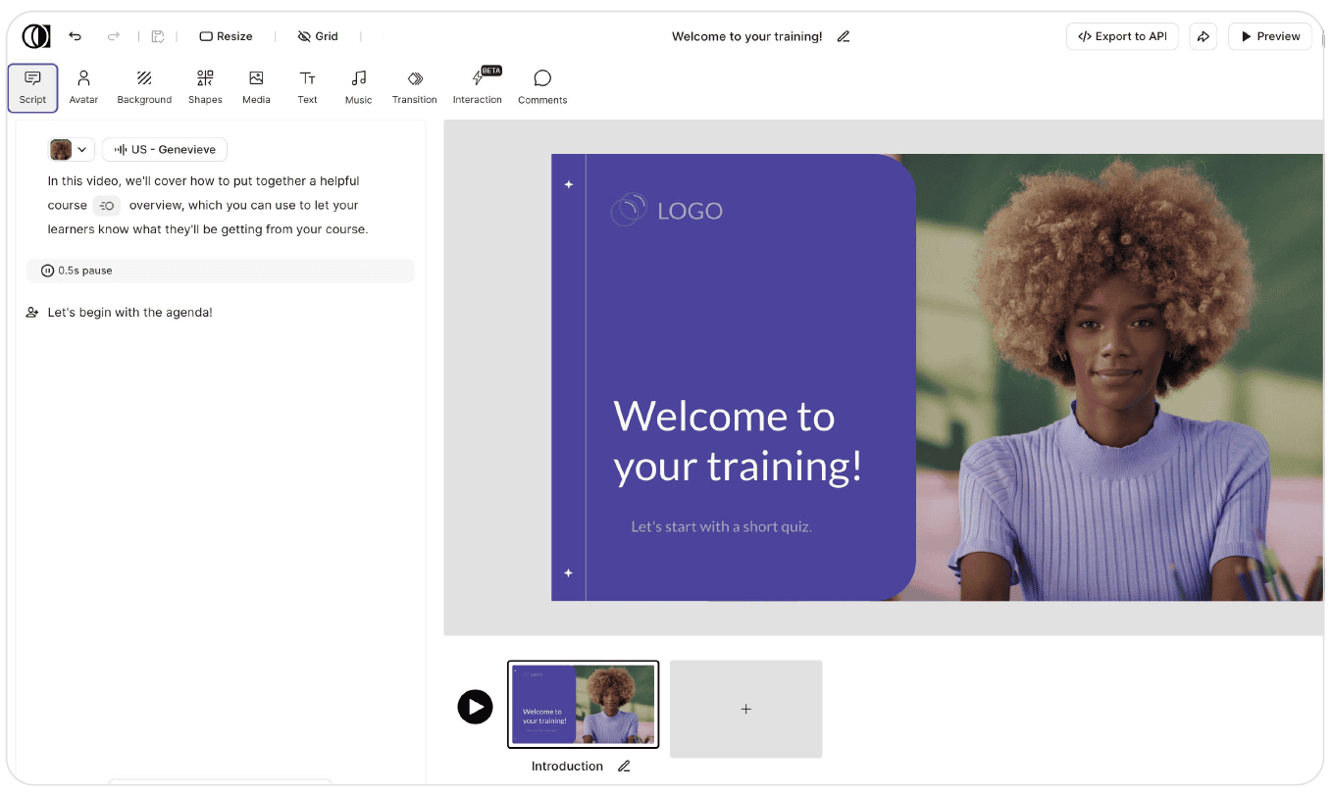Open the Background tool

coord(144,87)
